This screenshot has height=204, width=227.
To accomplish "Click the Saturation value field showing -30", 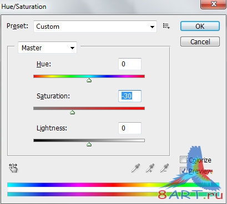I will [130, 96].
